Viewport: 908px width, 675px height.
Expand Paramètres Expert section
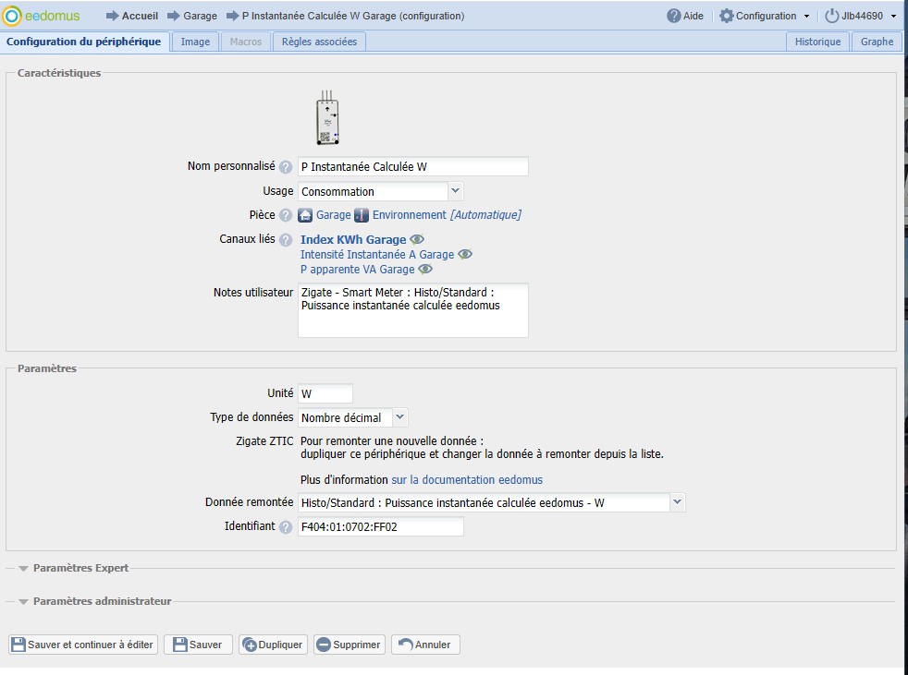(80, 568)
